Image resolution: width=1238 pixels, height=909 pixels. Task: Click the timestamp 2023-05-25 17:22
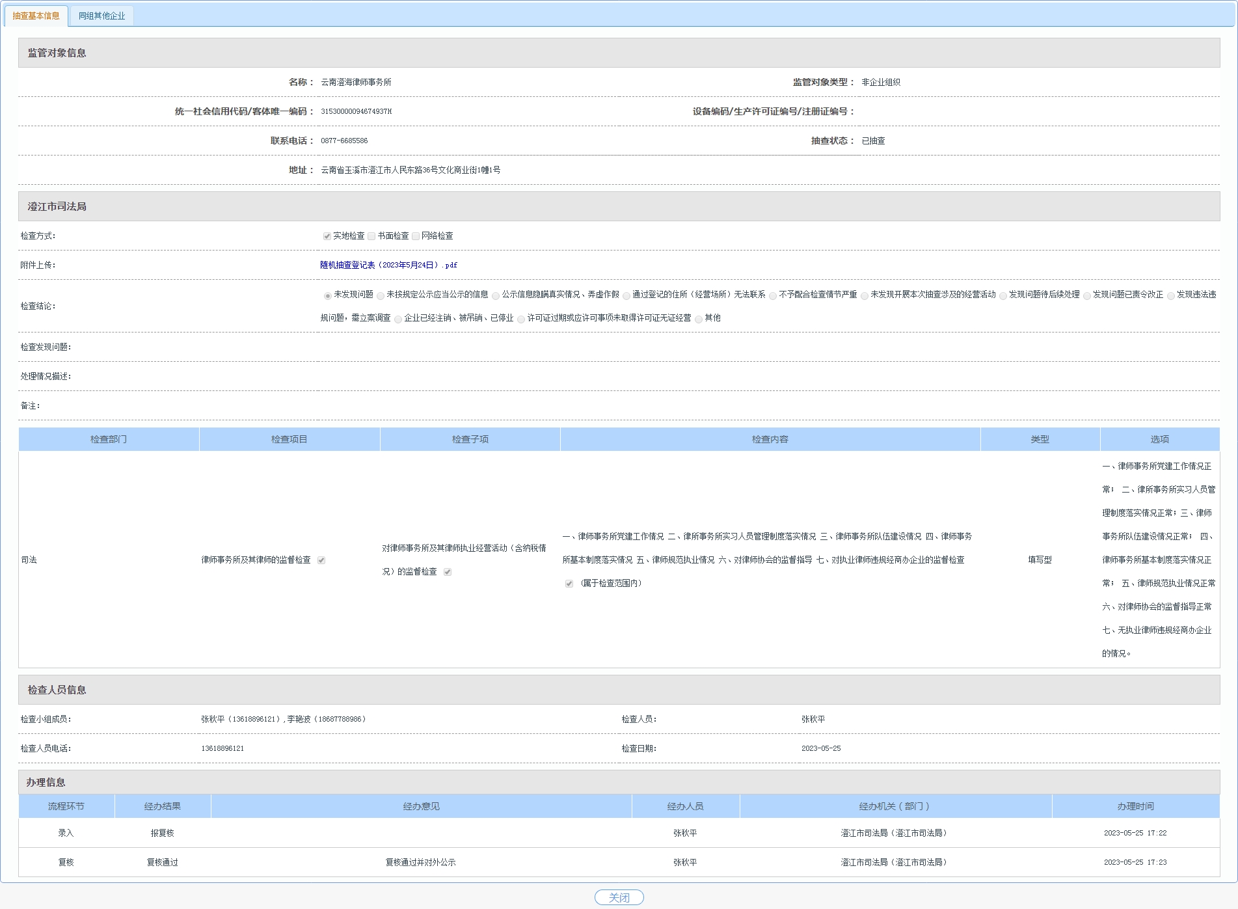coord(1135,833)
